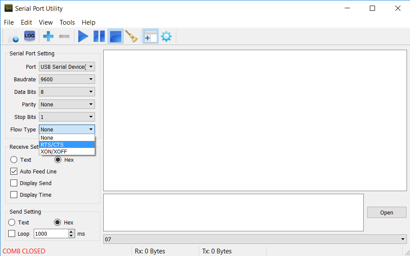The height and width of the screenshot is (256, 410).
Task: Collapse the Flow Type dropdown
Action: pyautogui.click(x=67, y=130)
